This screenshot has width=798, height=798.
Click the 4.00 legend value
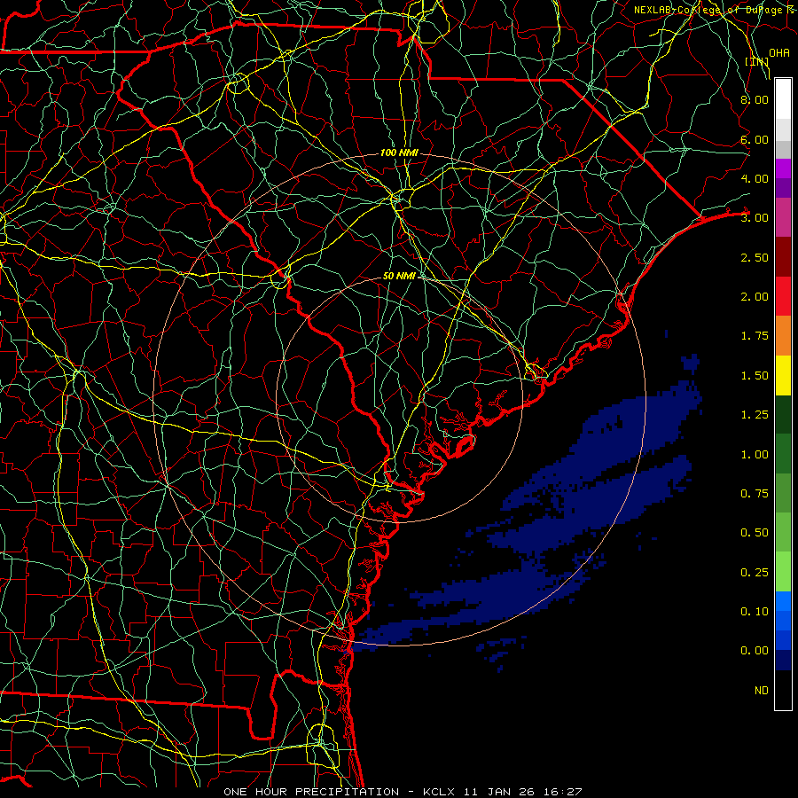pos(755,178)
